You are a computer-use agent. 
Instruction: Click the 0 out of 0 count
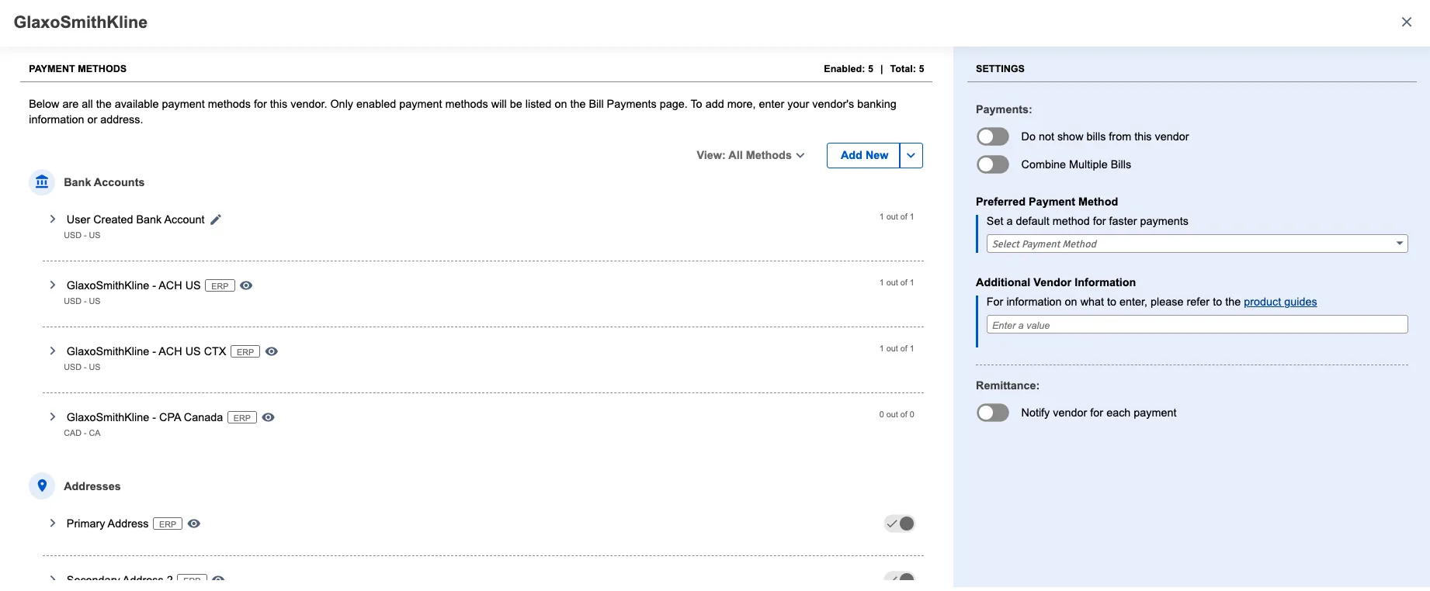point(897,414)
